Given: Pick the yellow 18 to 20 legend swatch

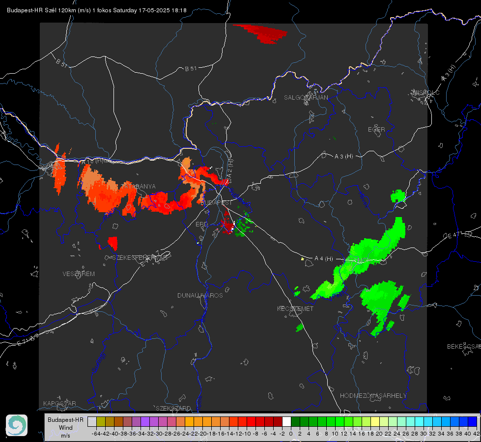Looking at the screenshot, I should click(375, 421).
